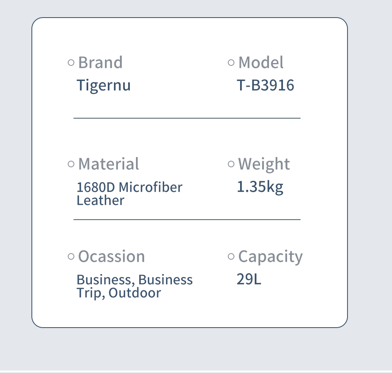Image resolution: width=392 pixels, height=373 pixels.
Task: Click the Ocassion heading text
Action: click(111, 256)
